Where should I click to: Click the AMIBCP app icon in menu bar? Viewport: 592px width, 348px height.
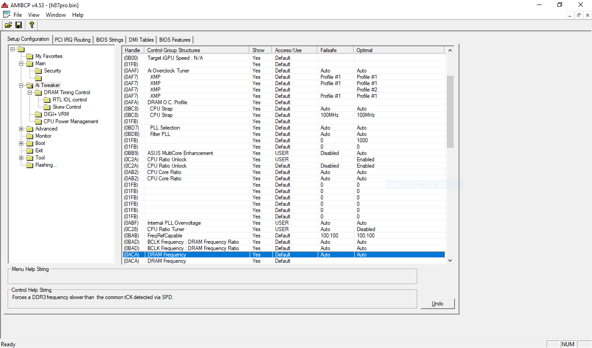coord(7,14)
